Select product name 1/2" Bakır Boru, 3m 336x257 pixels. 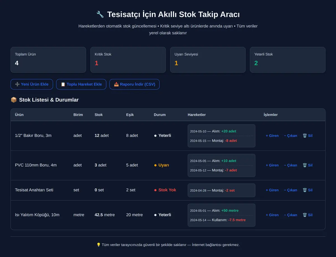33,136
